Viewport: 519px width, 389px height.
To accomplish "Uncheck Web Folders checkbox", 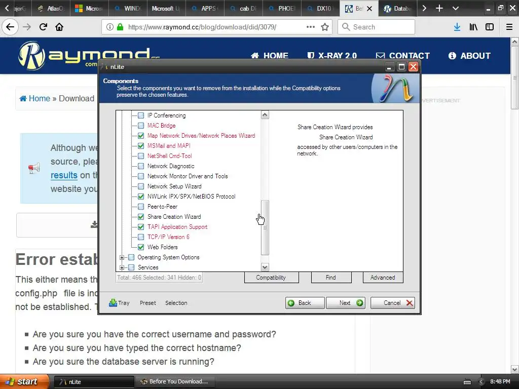I will pyautogui.click(x=141, y=247).
